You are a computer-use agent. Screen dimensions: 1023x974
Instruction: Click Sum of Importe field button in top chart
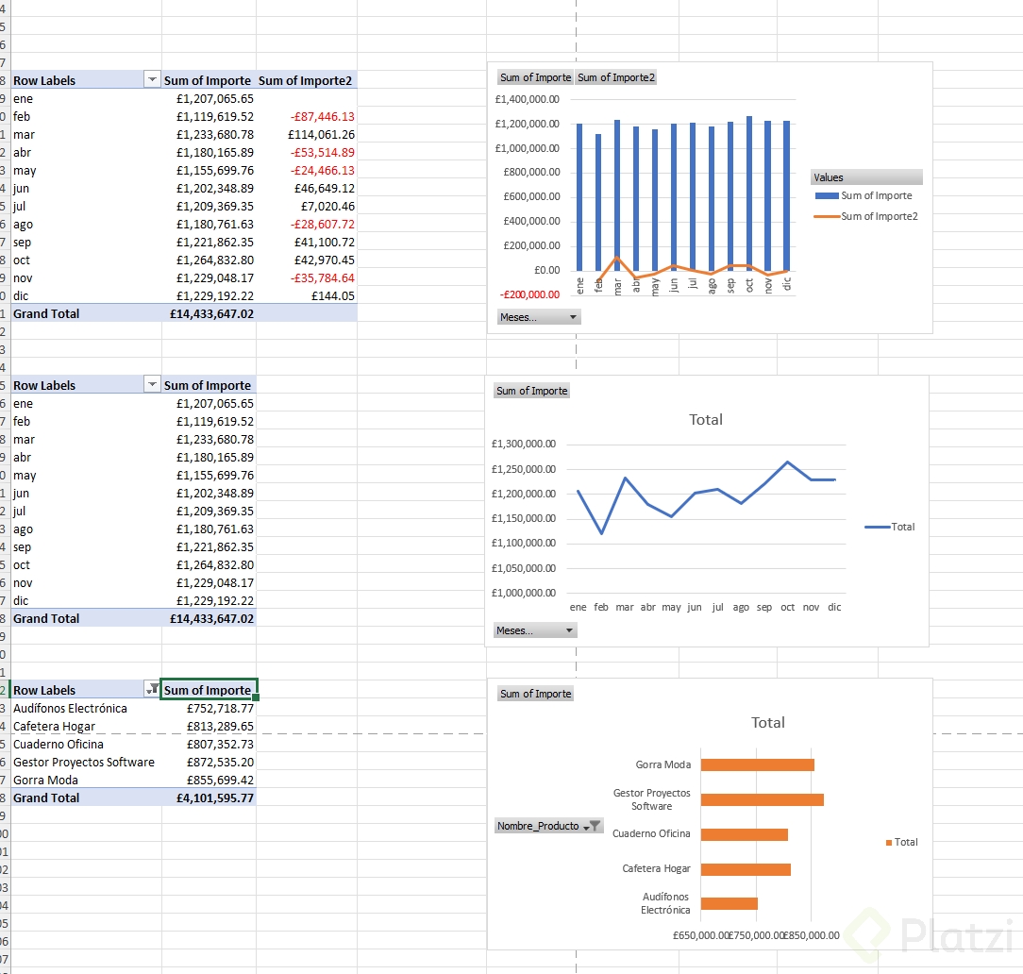[535, 77]
